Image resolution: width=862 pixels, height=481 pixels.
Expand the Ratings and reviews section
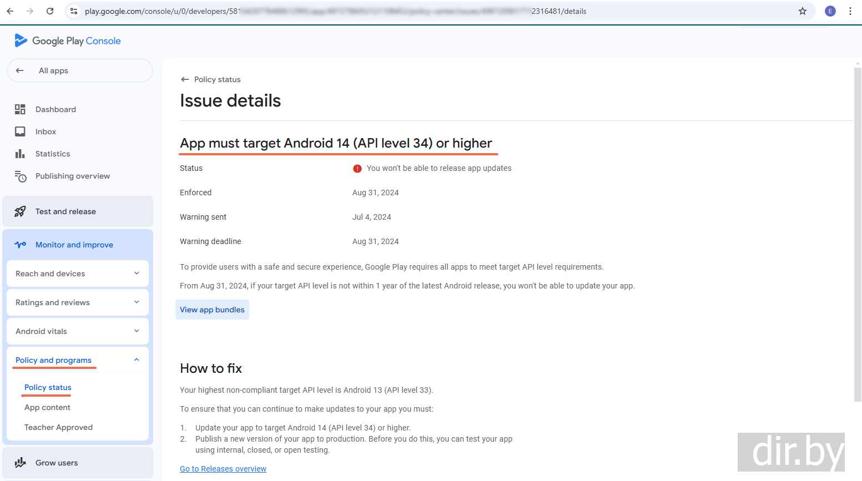pos(137,302)
